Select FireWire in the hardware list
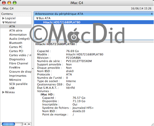 (15, 67)
